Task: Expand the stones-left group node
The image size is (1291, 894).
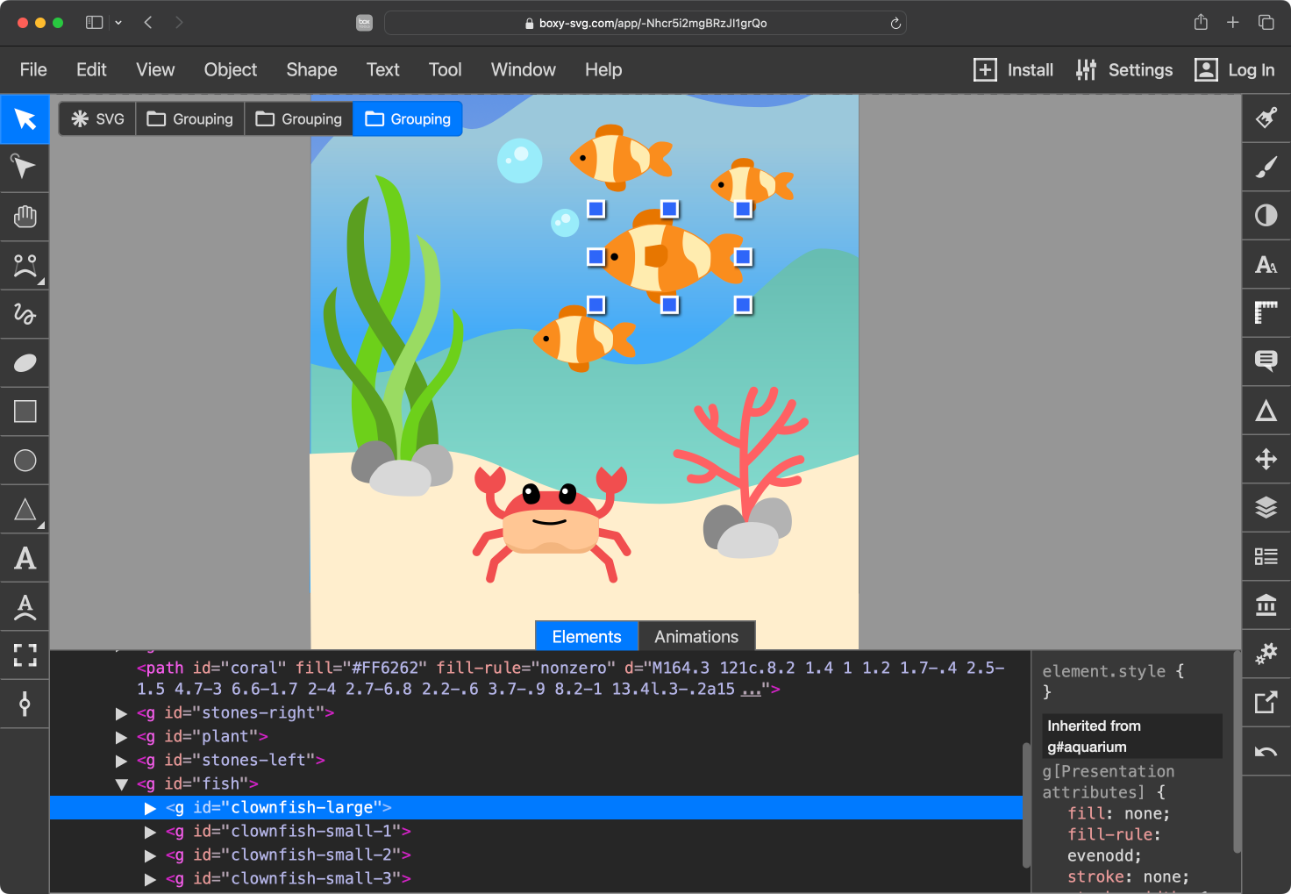Action: pyautogui.click(x=122, y=761)
